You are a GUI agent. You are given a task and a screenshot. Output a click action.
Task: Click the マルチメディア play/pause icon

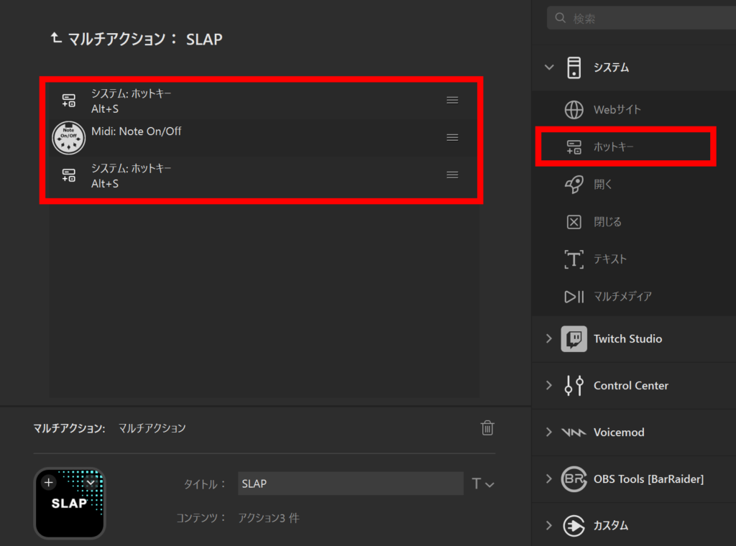pyautogui.click(x=574, y=297)
